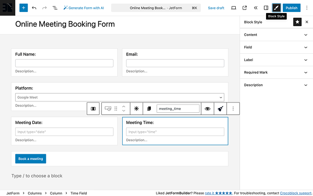Click Description under Platform field
Viewport: 313px width, 196px height.
[x=26, y=106]
